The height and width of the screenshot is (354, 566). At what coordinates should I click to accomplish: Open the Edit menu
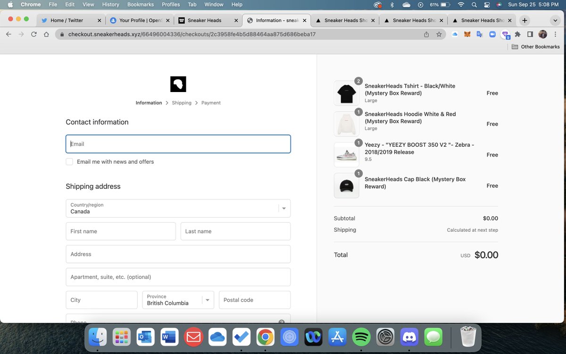(x=70, y=5)
